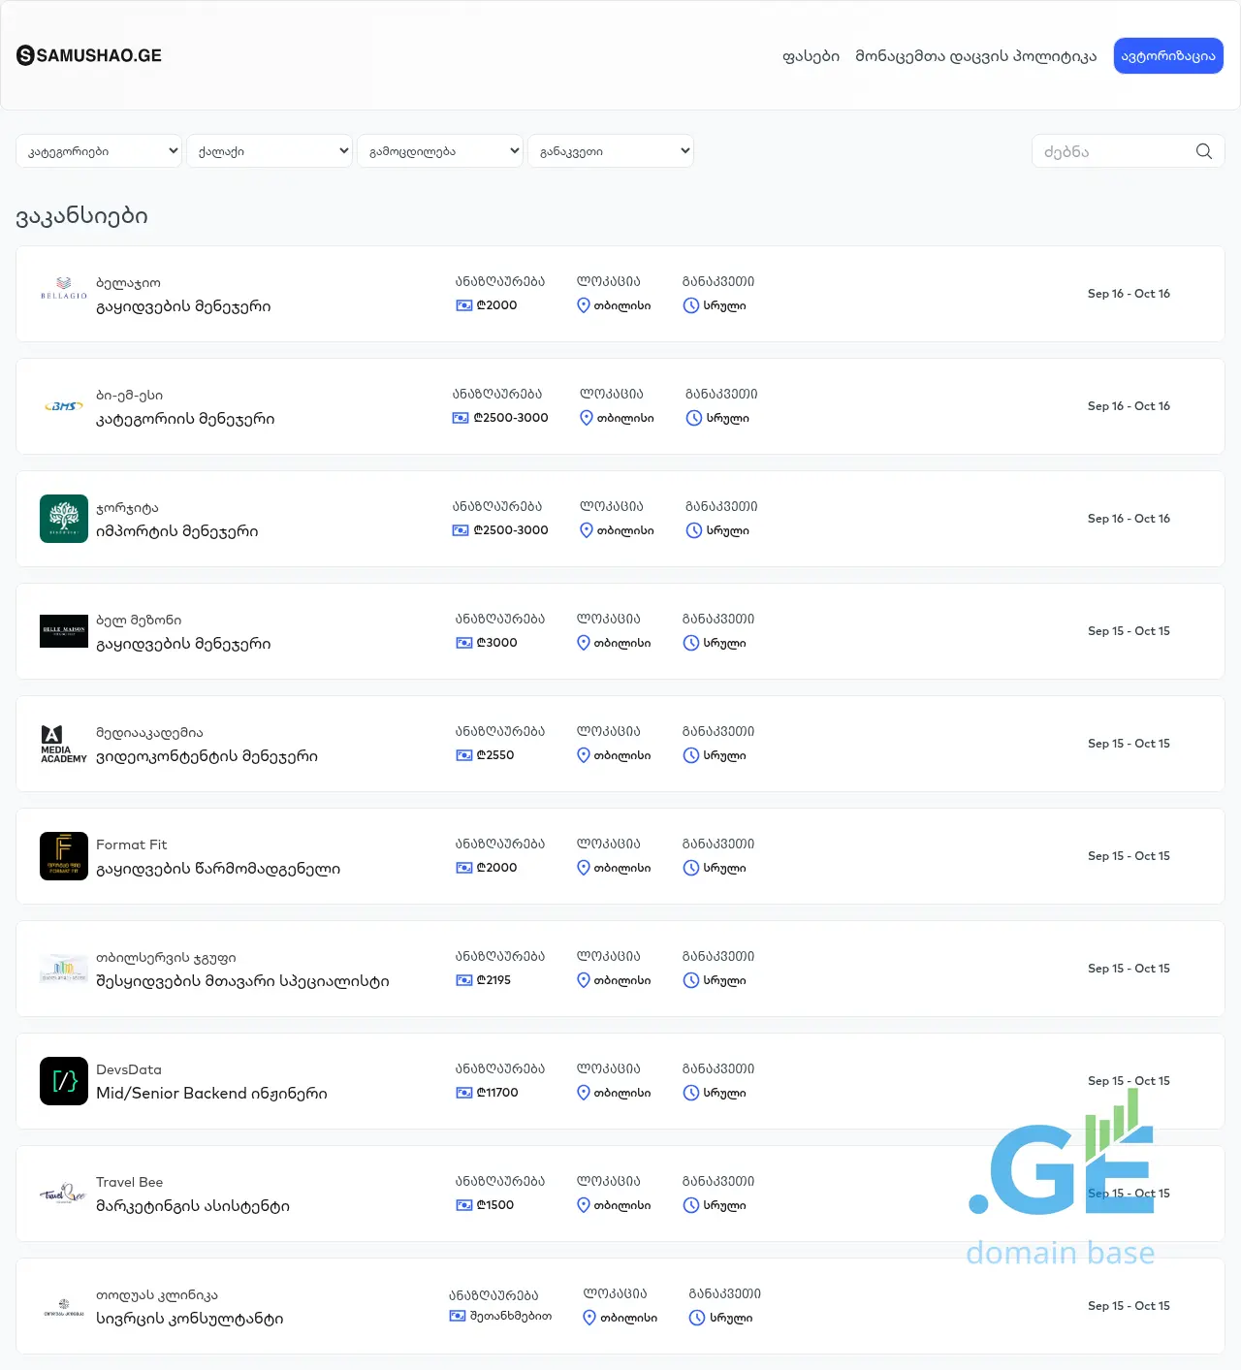The width and height of the screenshot is (1241, 1370).
Task: Click the Belle Maison black logo
Action: point(64,631)
